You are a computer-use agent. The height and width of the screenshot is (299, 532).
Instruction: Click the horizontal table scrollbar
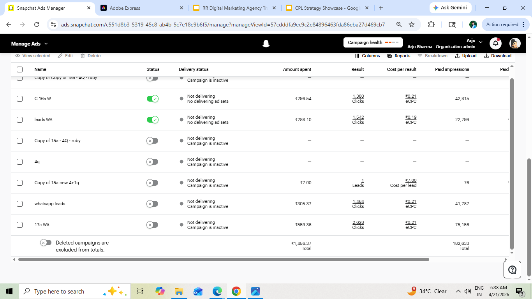223,259
